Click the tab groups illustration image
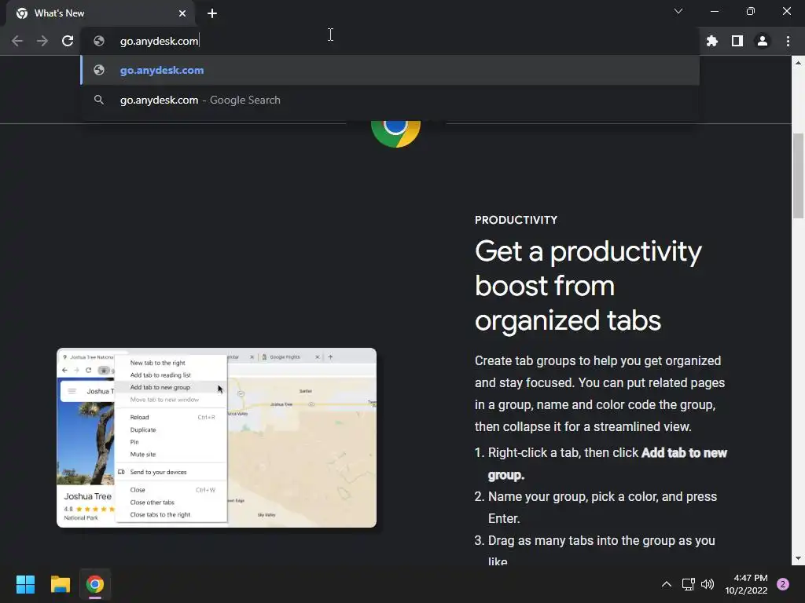Image resolution: width=805 pixels, height=603 pixels. coord(216,437)
